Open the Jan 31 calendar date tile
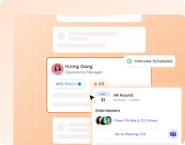The image size is (185, 145). point(103,97)
